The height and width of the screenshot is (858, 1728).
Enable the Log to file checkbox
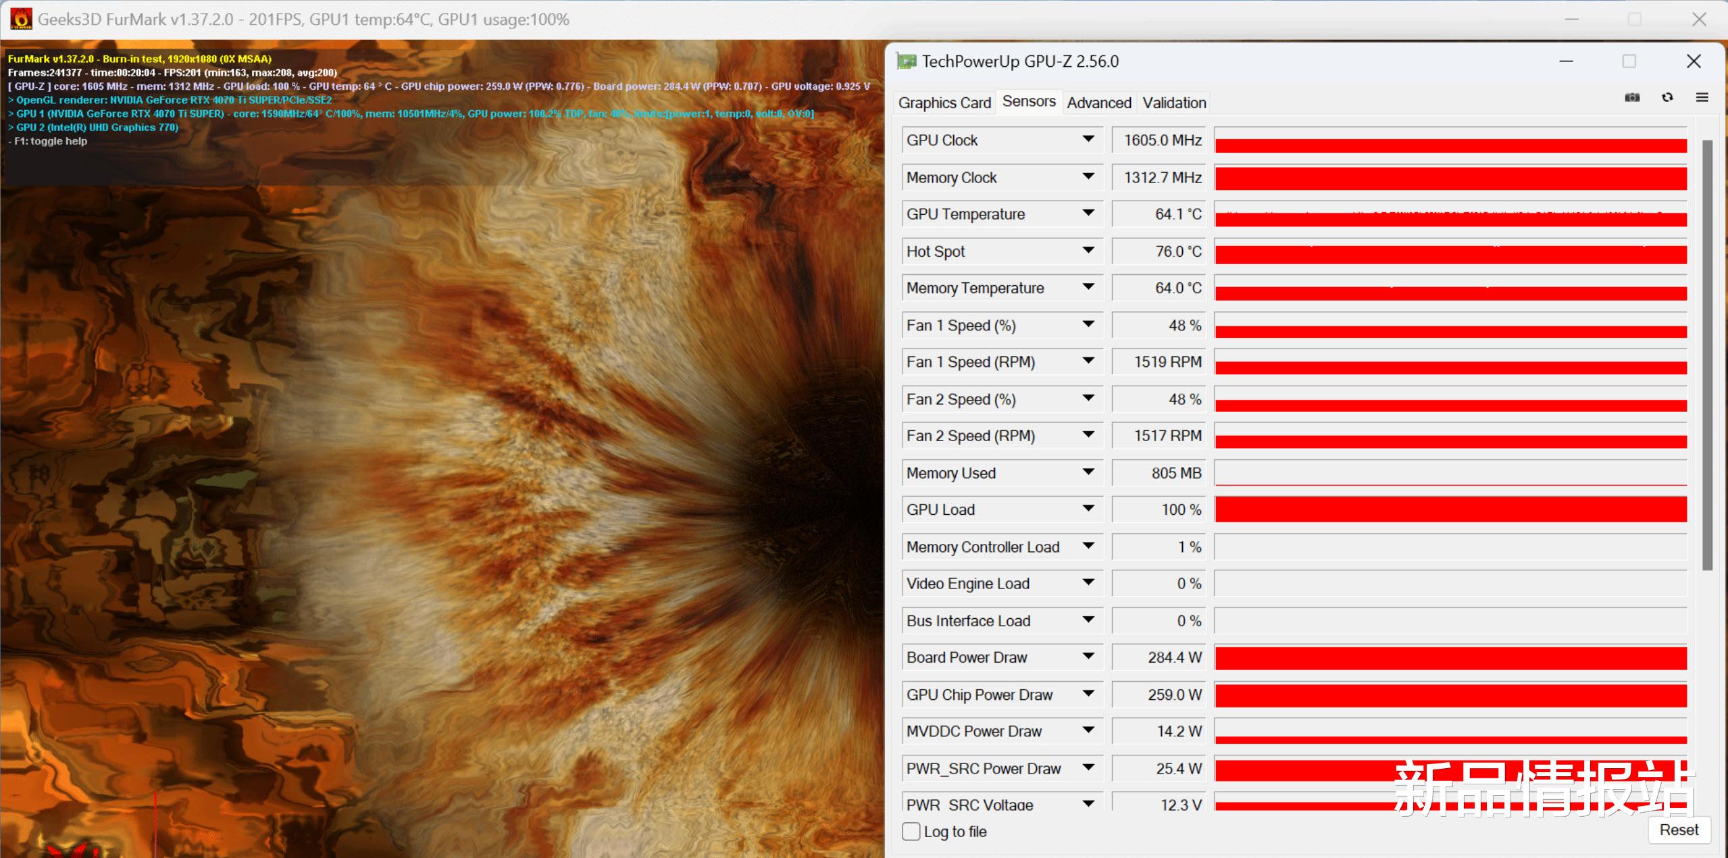[x=911, y=832]
